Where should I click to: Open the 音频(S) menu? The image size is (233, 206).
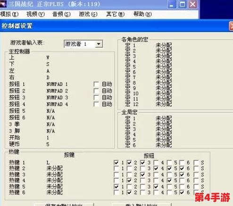point(61,14)
